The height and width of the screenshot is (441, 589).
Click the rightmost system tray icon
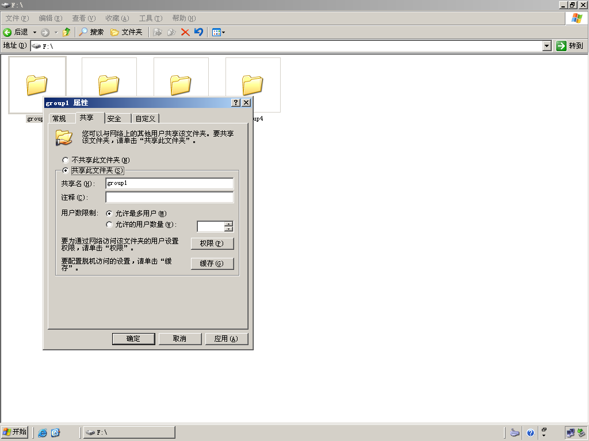tap(582, 433)
